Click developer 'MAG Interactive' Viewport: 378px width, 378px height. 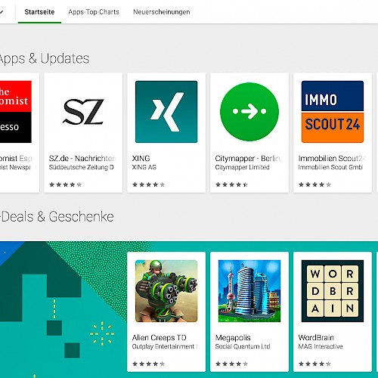pos(321,346)
